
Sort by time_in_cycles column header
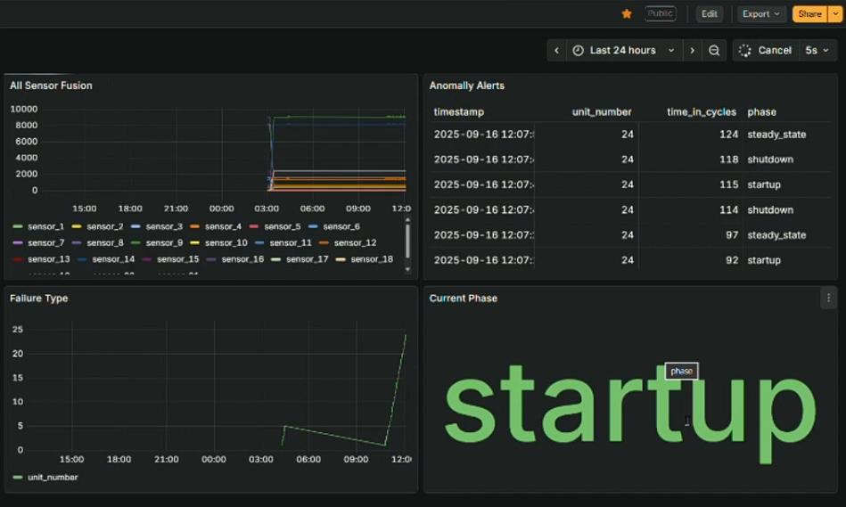click(x=702, y=112)
